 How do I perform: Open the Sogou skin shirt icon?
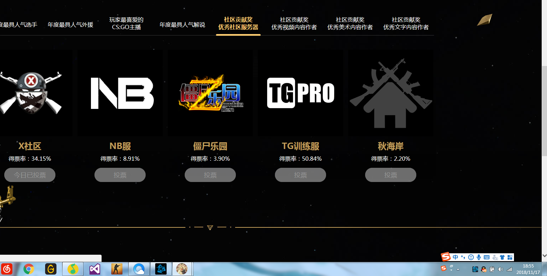tap(502, 257)
